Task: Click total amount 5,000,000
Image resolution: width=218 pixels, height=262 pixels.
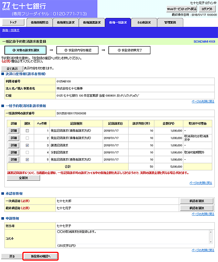Action: coord(176,167)
